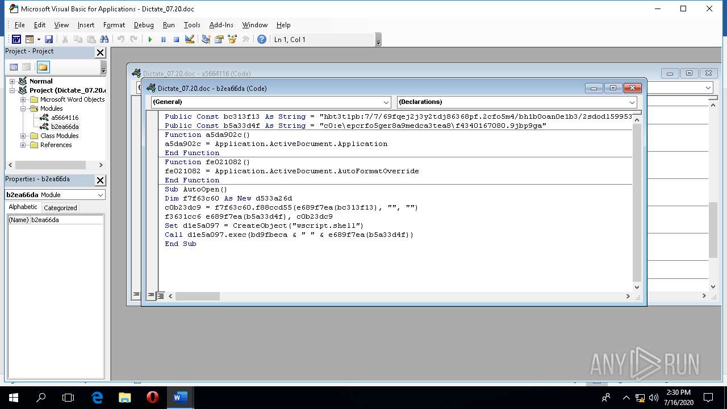Open the Edit menu
Screen dimensions: 727x409
coord(40,25)
